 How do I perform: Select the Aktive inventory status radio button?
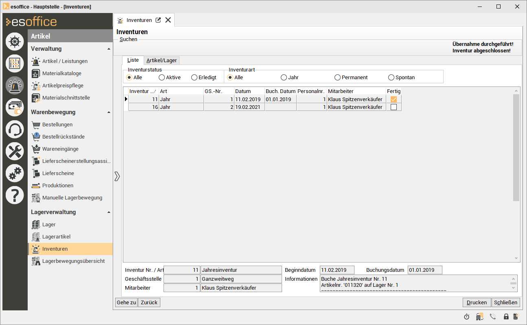click(x=162, y=77)
